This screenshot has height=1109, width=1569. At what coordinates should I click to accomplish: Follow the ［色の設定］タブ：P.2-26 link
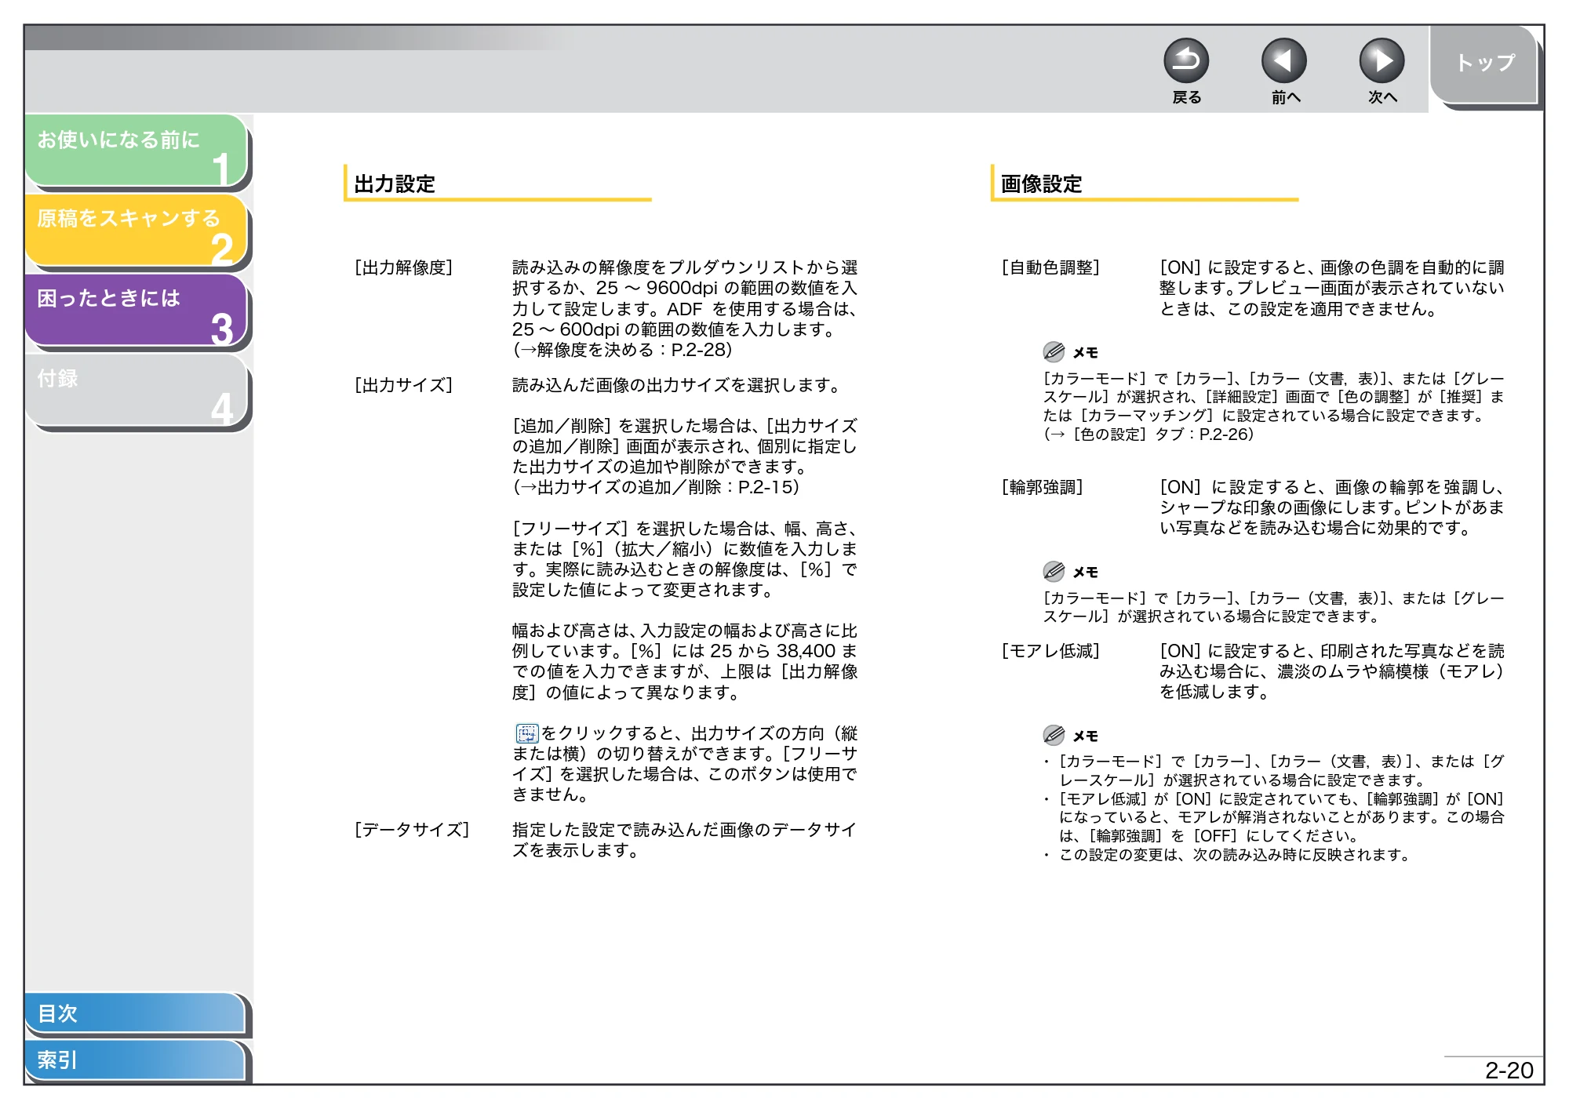1149,435
